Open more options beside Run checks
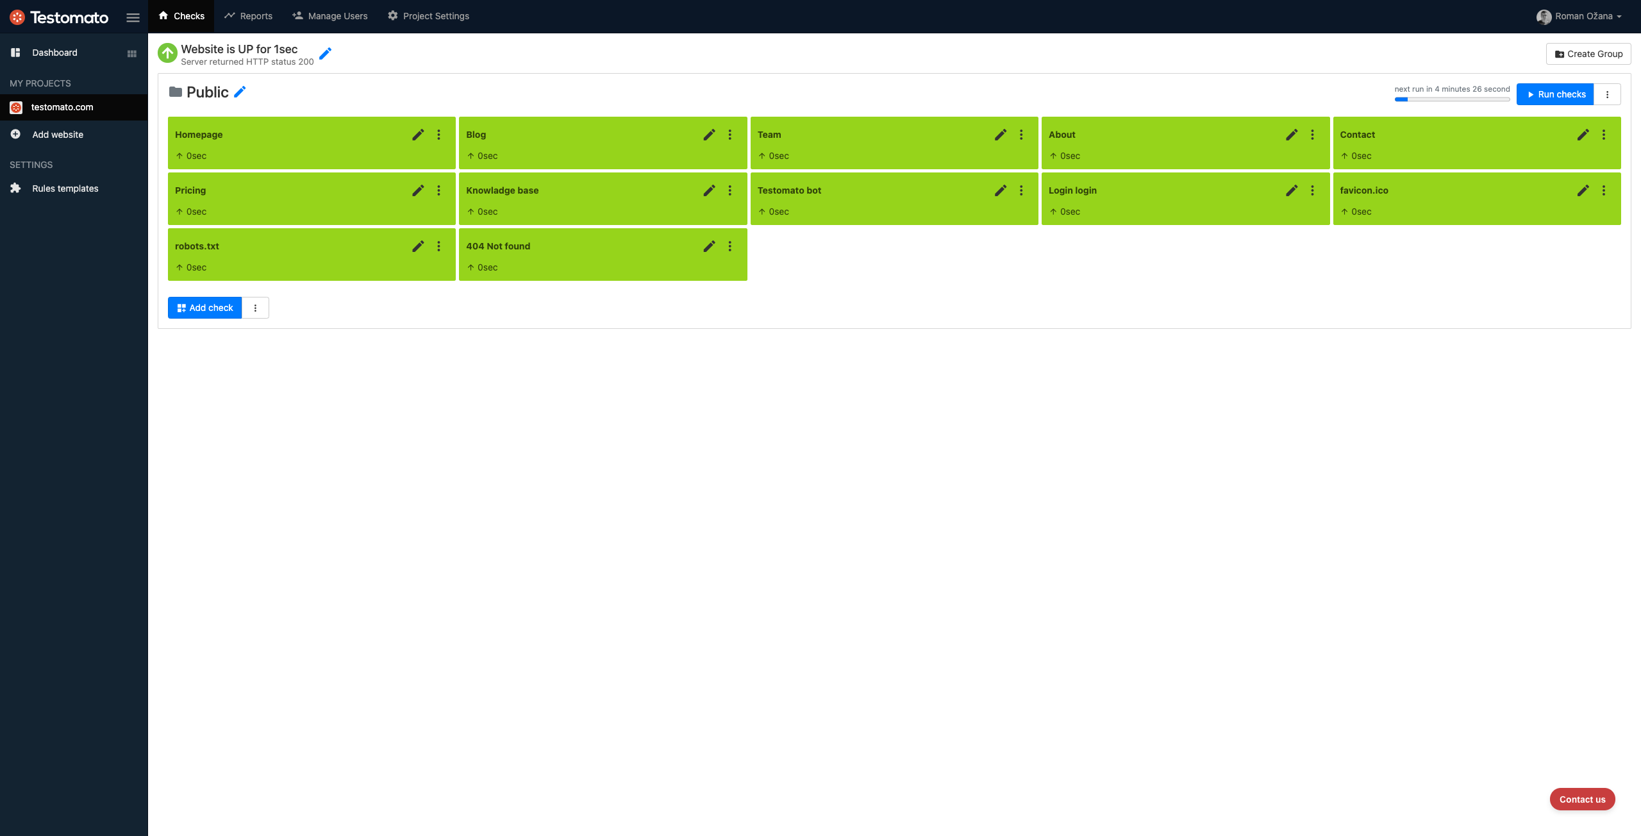 [1607, 94]
